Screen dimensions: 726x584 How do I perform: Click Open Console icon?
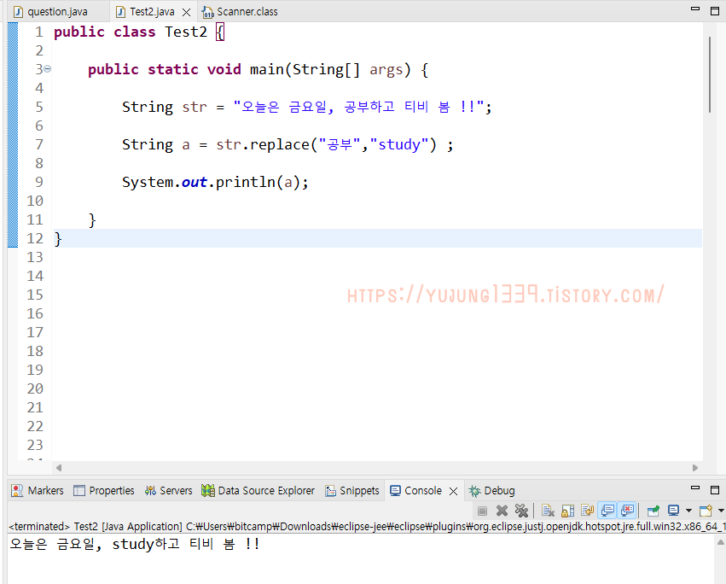(x=706, y=511)
